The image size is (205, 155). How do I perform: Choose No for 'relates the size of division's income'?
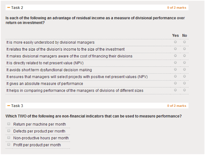coord(185,49)
